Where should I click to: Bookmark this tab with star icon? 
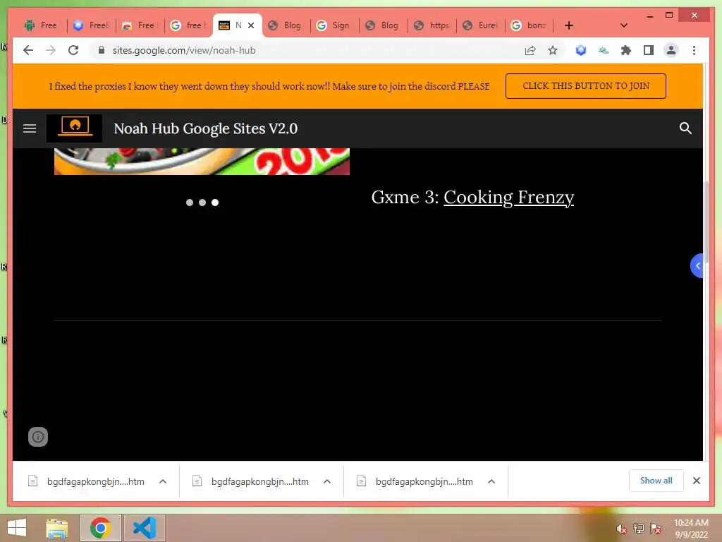pos(553,50)
